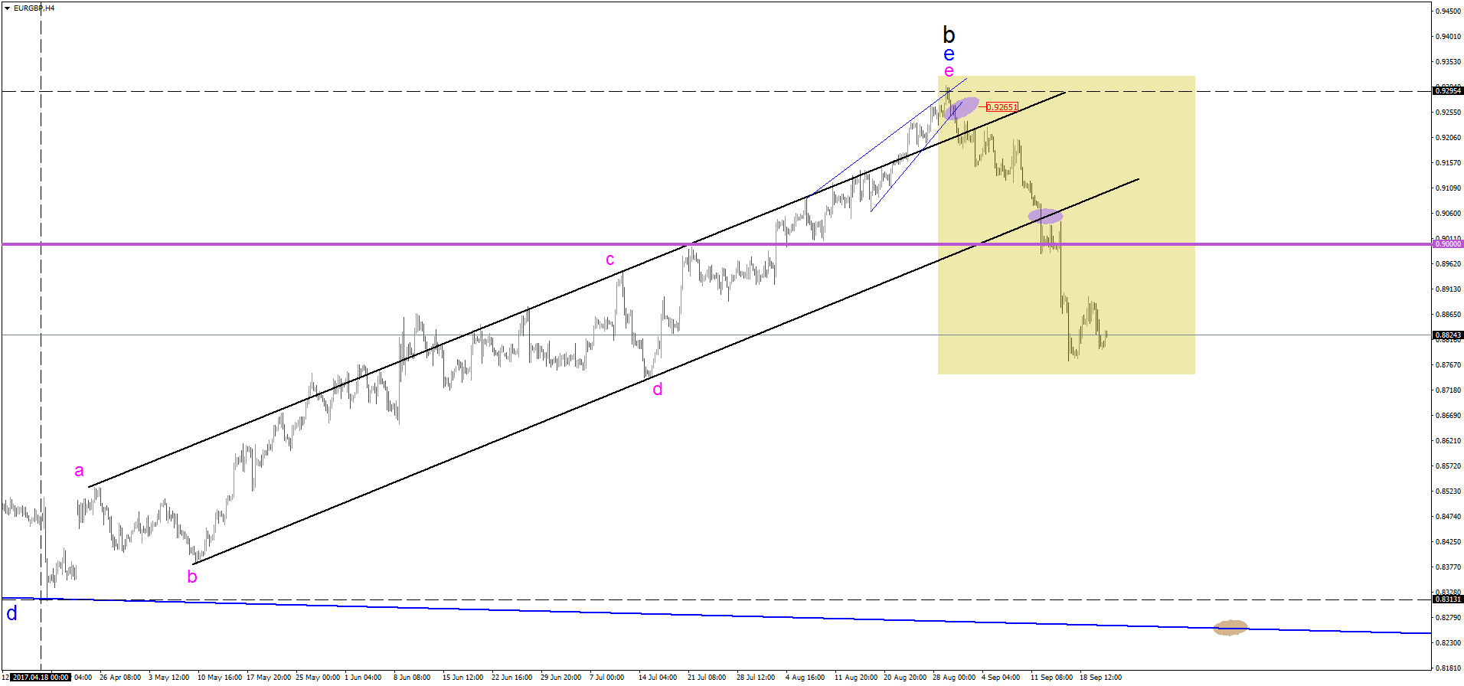The height and width of the screenshot is (686, 1464).
Task: Select the brown ellipse on the blue trendline
Action: click(1230, 628)
